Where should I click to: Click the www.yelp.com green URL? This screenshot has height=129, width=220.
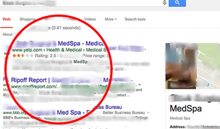coord(27,50)
